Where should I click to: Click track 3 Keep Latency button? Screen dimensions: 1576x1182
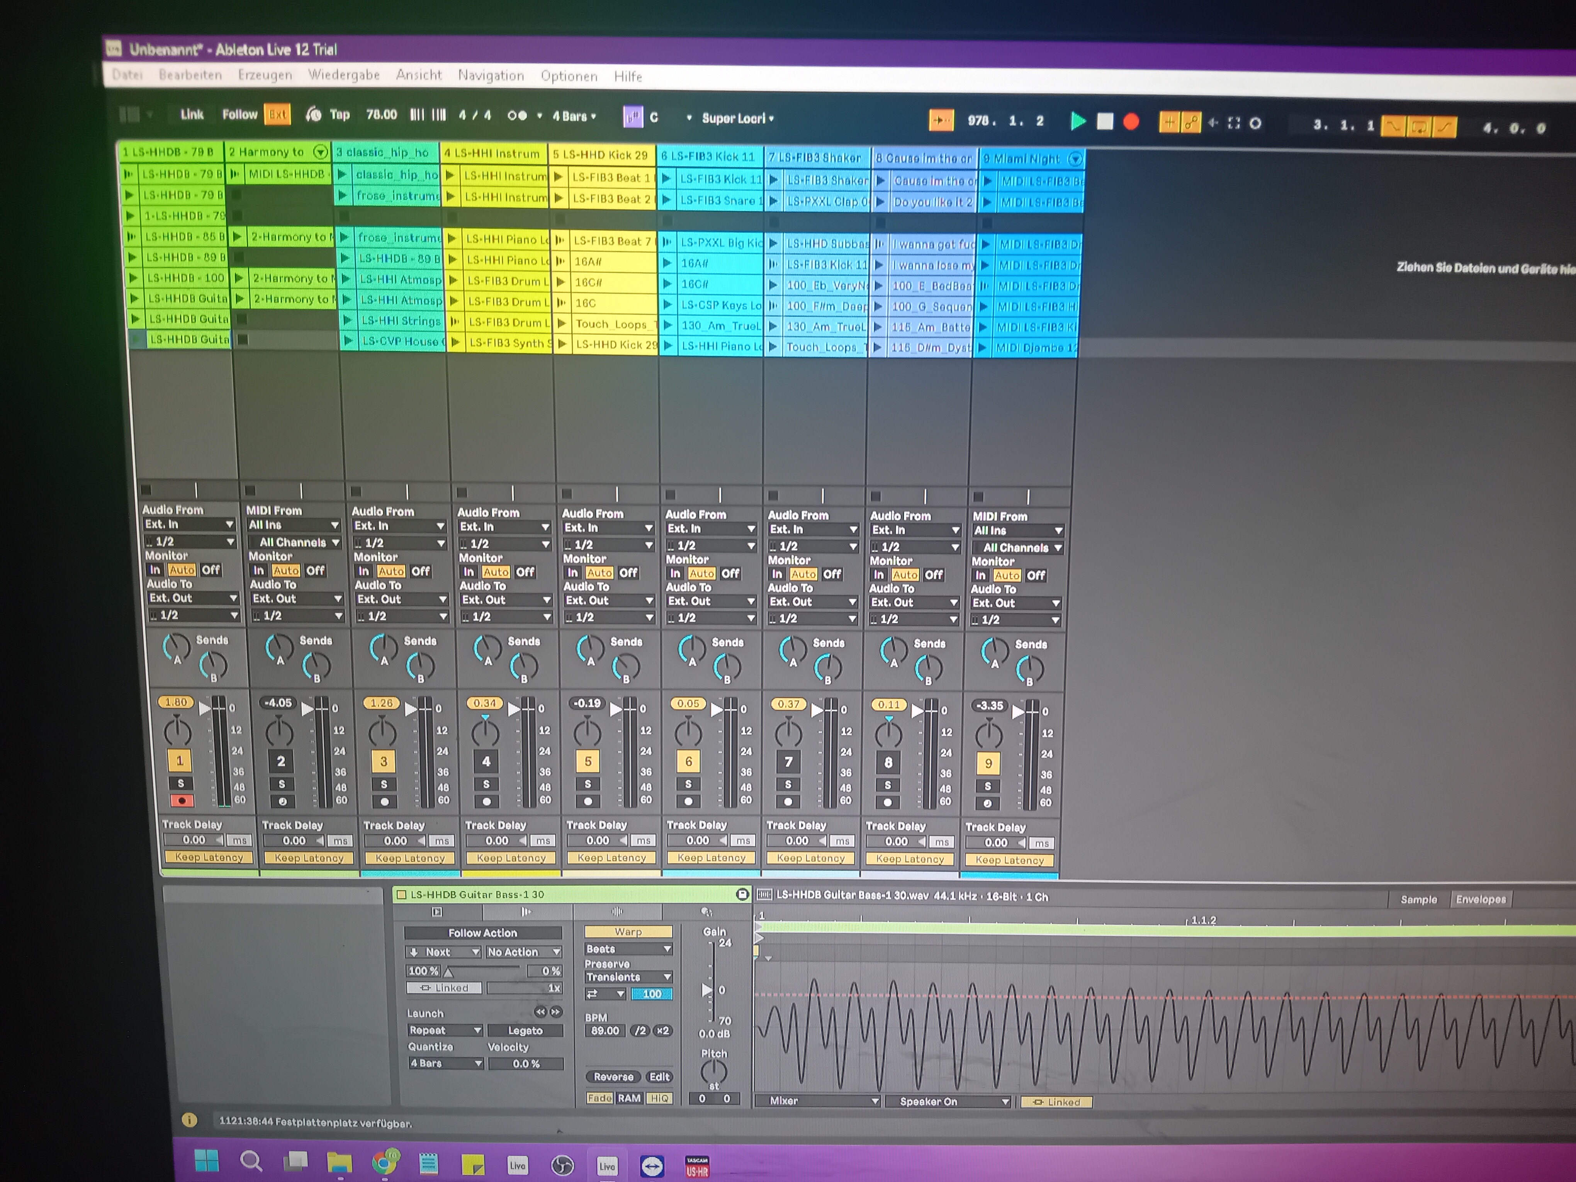point(410,859)
